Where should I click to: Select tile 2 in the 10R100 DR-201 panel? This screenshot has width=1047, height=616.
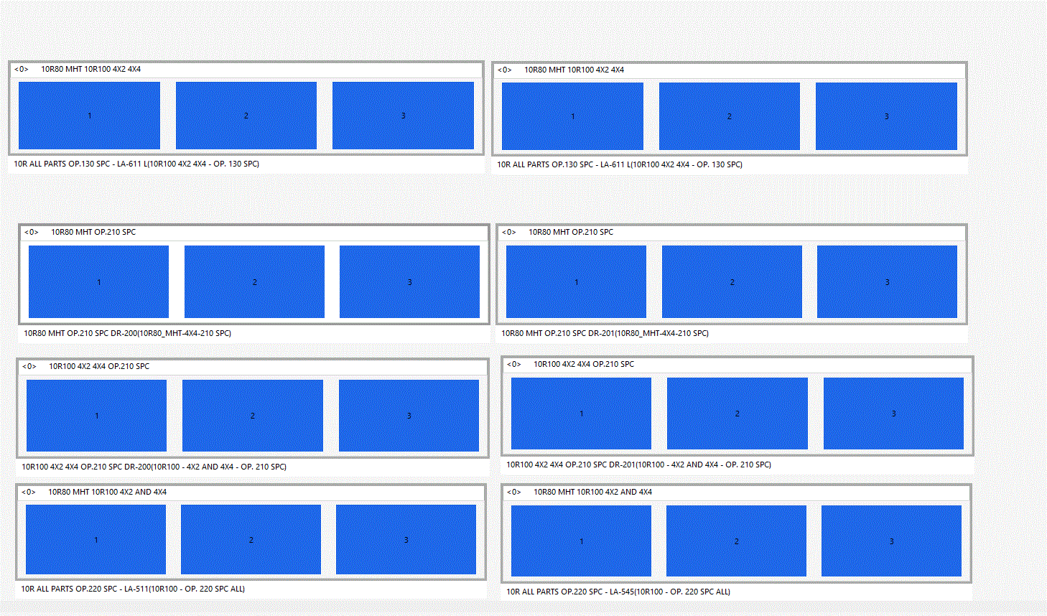click(737, 414)
